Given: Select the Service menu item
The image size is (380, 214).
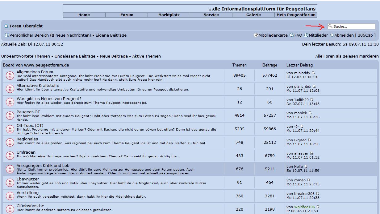Looking at the screenshot, I should (x=211, y=15).
